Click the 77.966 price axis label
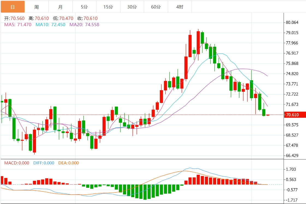The height and width of the screenshot is (204, 306). [292, 43]
